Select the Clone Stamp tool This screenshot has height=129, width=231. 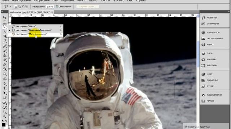point(5,55)
